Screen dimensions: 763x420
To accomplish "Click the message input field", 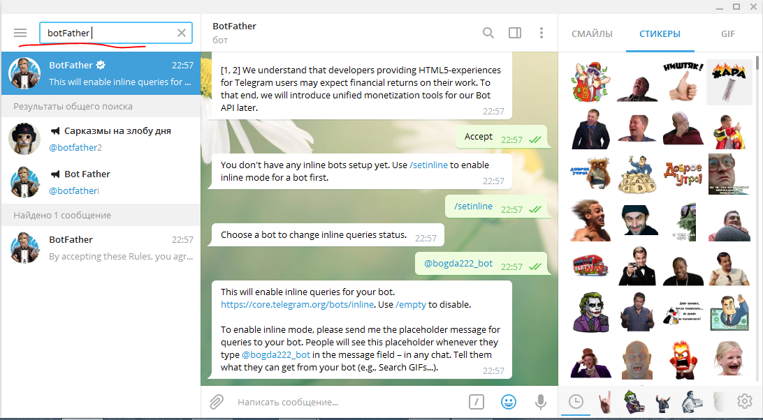I will click(348, 402).
